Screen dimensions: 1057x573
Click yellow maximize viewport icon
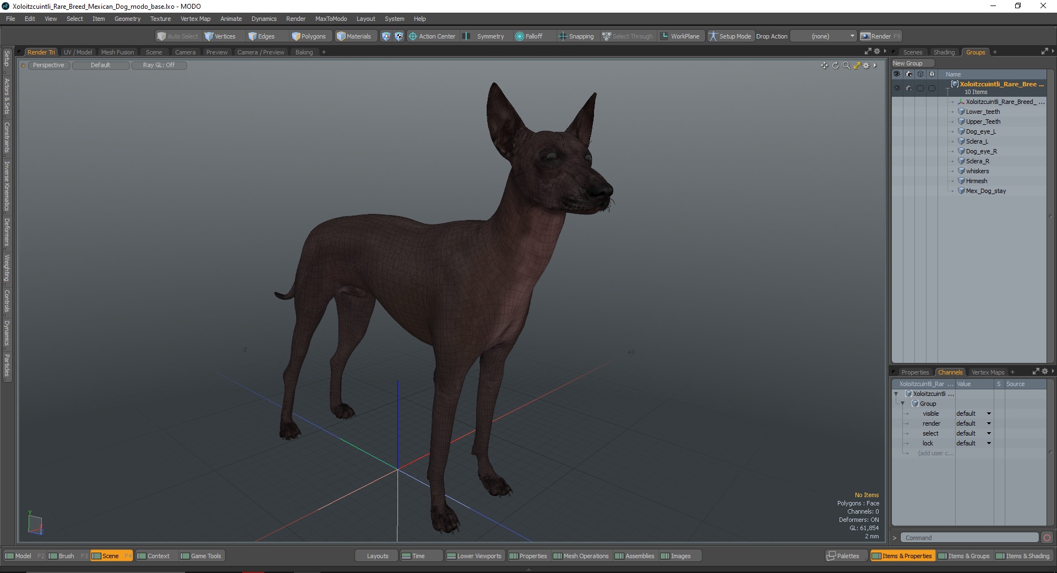coord(857,65)
